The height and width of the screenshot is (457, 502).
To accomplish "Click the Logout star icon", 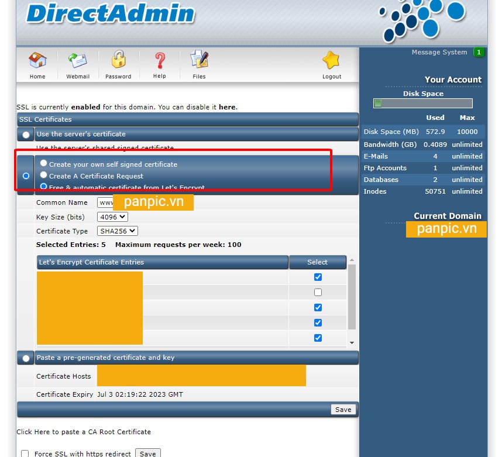I will pyautogui.click(x=331, y=60).
